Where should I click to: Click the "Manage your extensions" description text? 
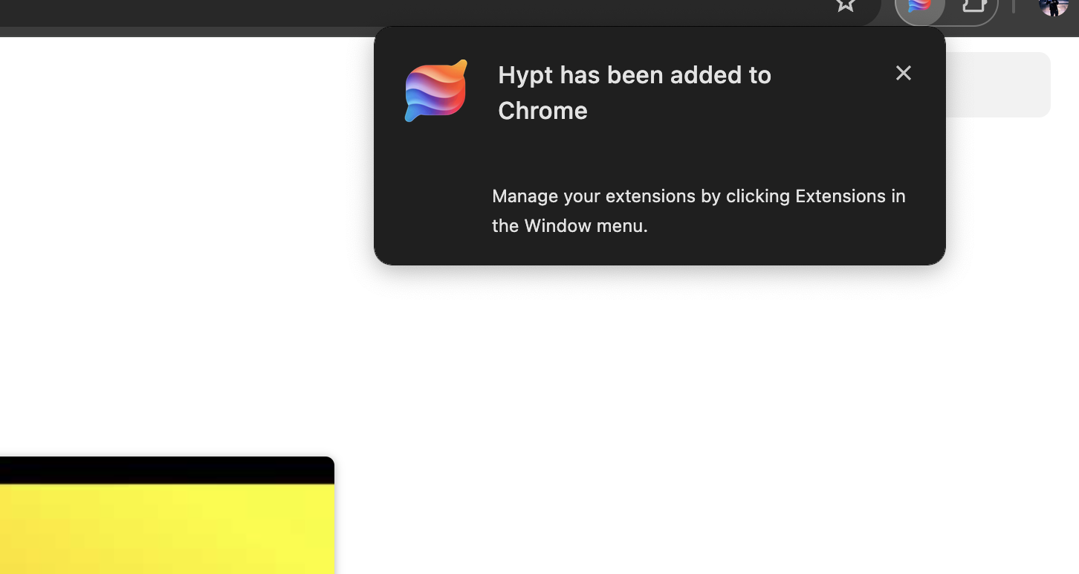point(699,211)
